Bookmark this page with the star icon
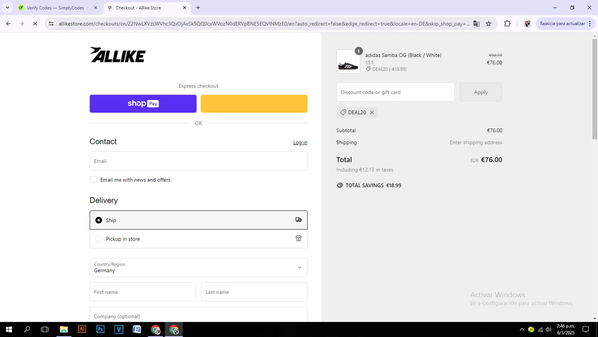598x337 pixels. coord(488,24)
